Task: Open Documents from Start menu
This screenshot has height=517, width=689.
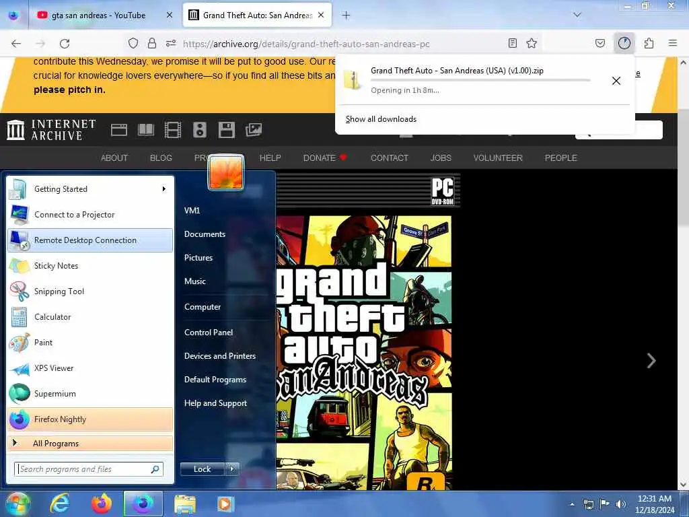Action: (x=205, y=234)
